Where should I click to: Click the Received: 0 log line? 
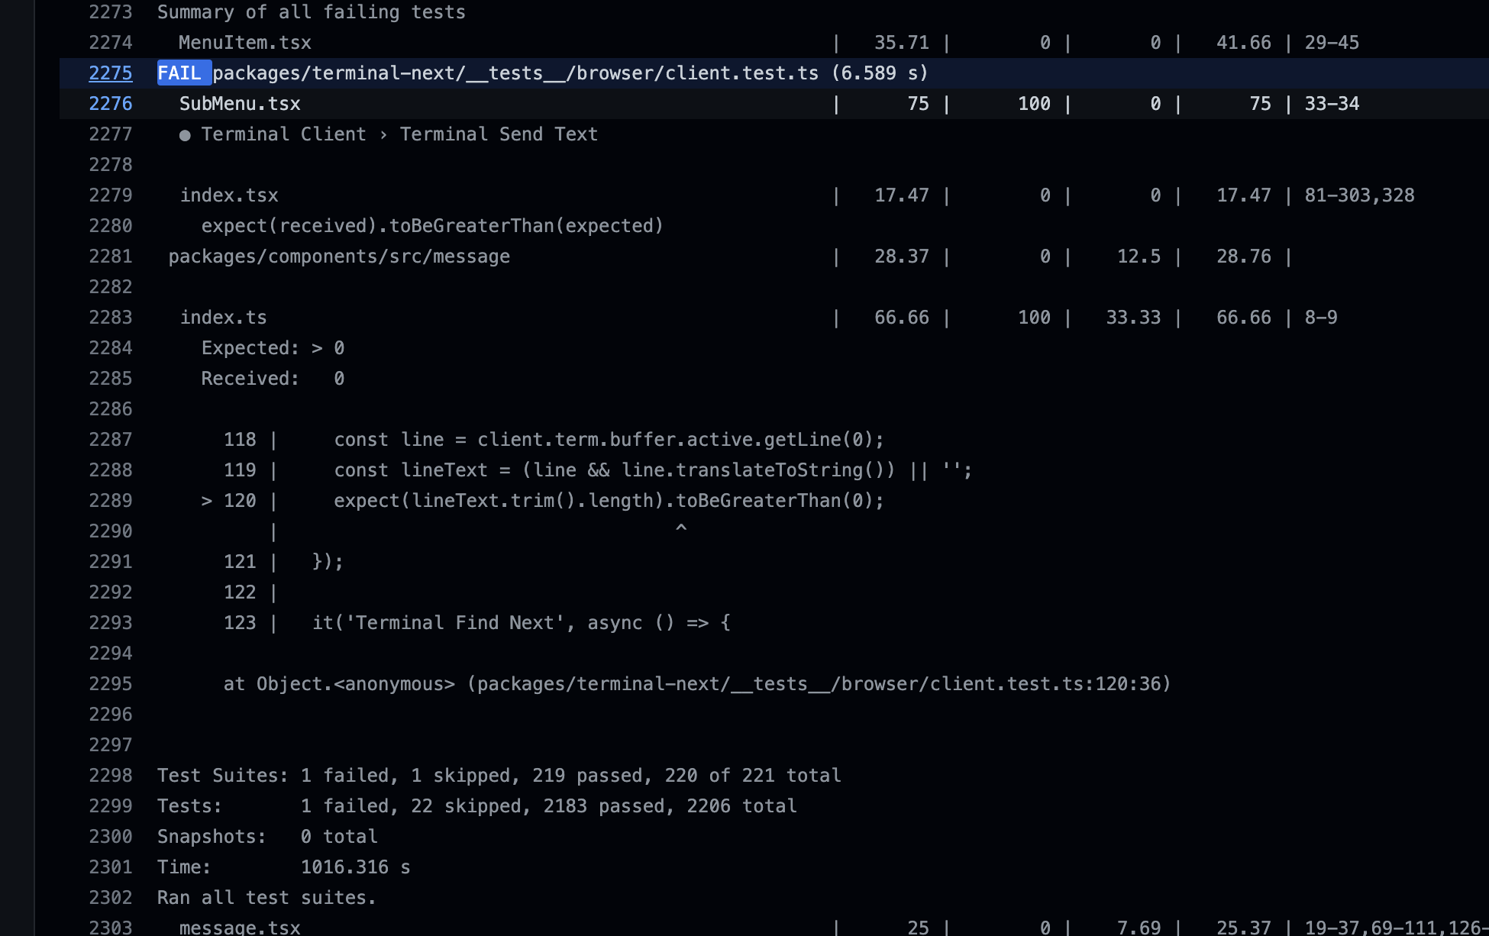pos(273,379)
